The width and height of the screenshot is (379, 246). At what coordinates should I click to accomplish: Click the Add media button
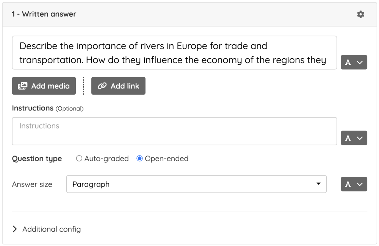pos(44,86)
